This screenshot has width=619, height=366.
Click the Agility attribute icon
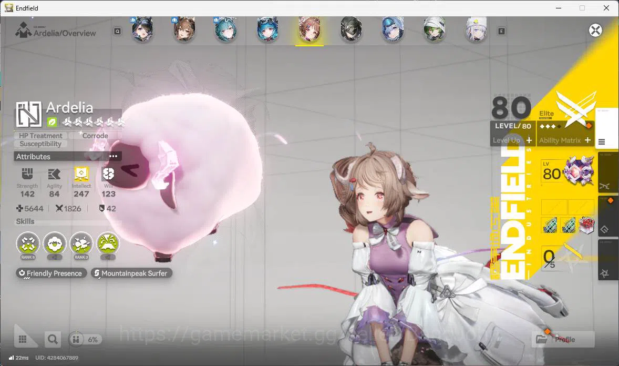pos(54,174)
